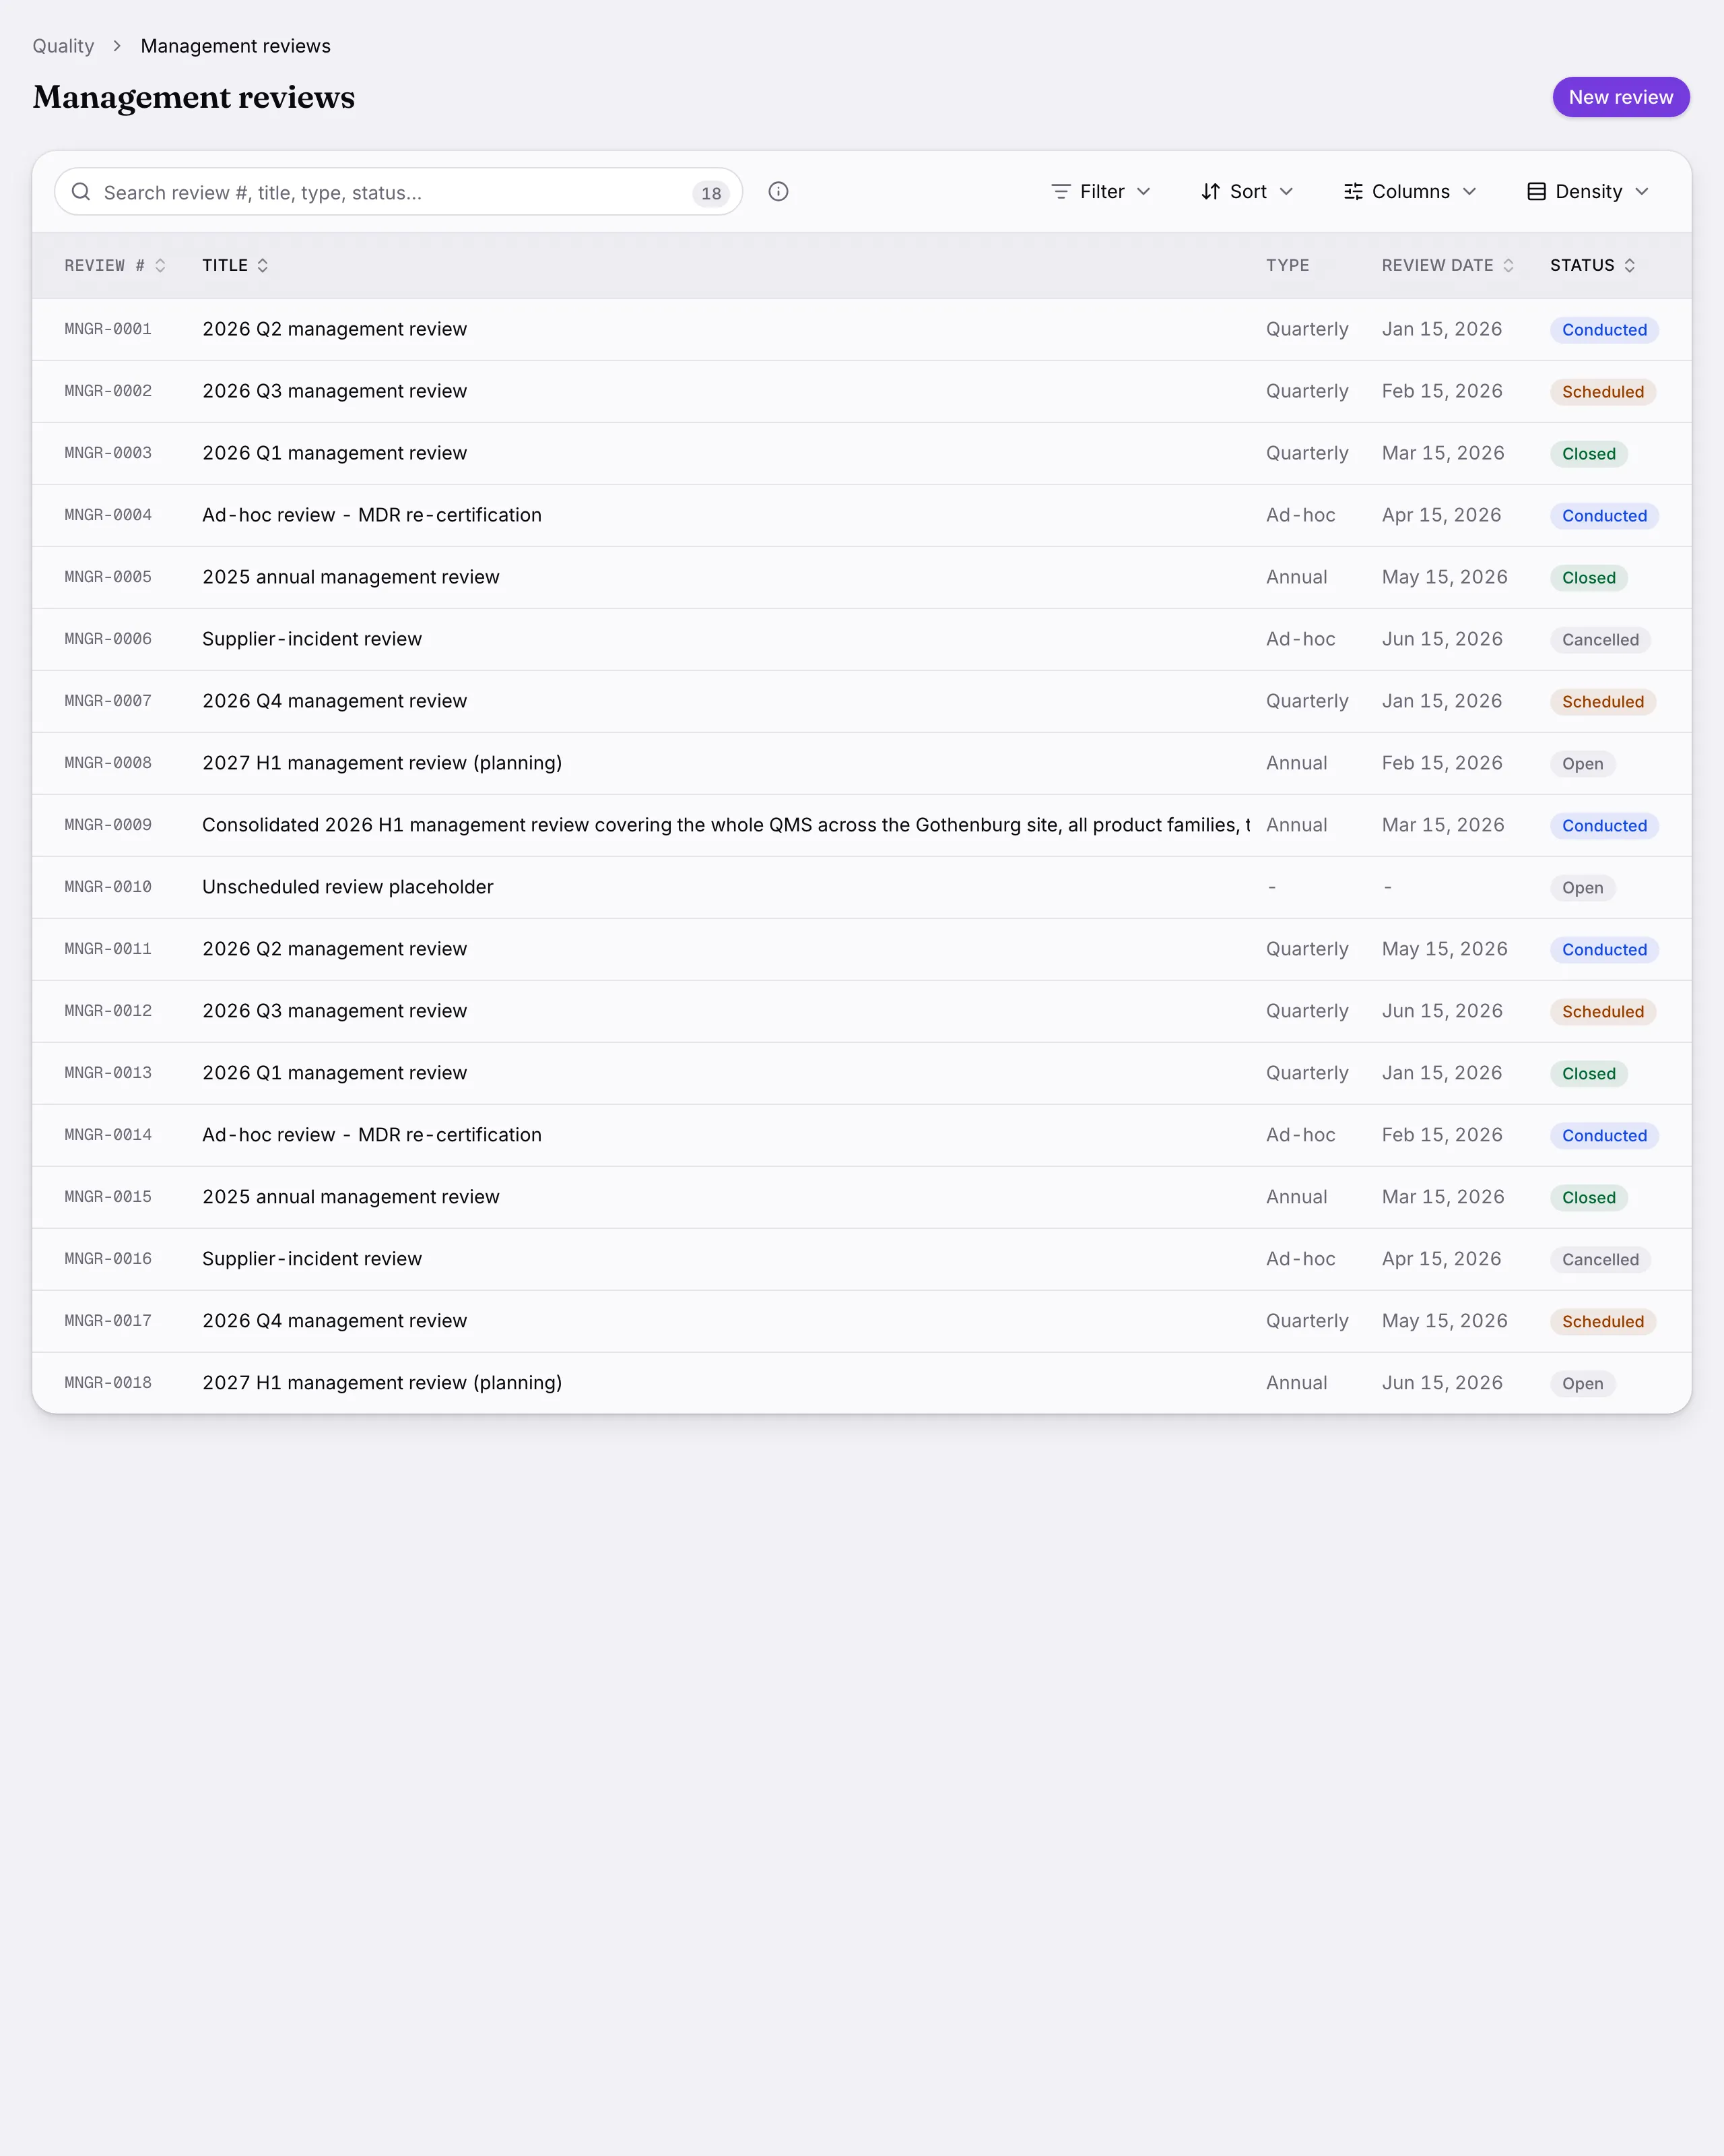This screenshot has width=1724, height=2156.
Task: Click the breadcrumb chevron separator
Action: point(117,46)
